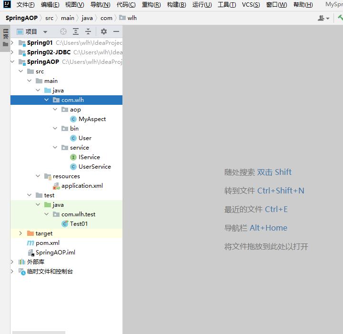Click the User class icon

pos(73,138)
